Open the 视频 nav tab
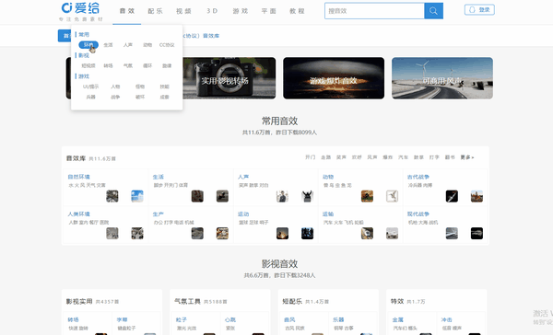The width and height of the screenshot is (553, 335). point(183,11)
